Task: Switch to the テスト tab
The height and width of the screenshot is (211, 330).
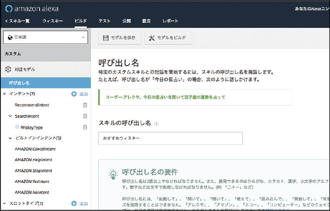Action: (x=105, y=21)
